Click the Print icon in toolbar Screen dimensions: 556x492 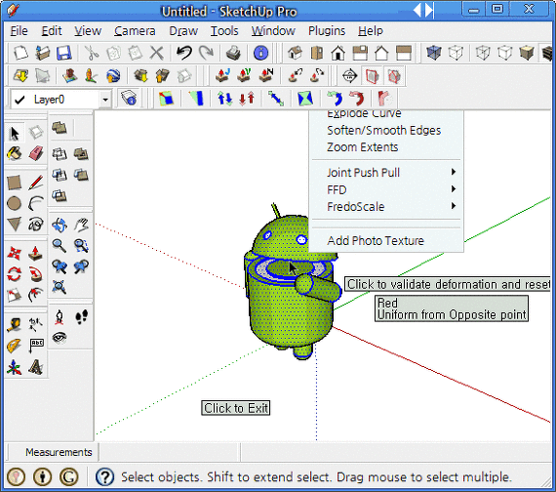[233, 54]
